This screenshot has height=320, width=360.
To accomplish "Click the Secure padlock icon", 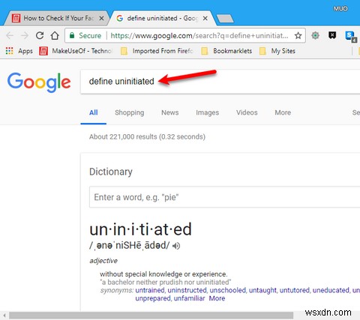I will coord(72,35).
